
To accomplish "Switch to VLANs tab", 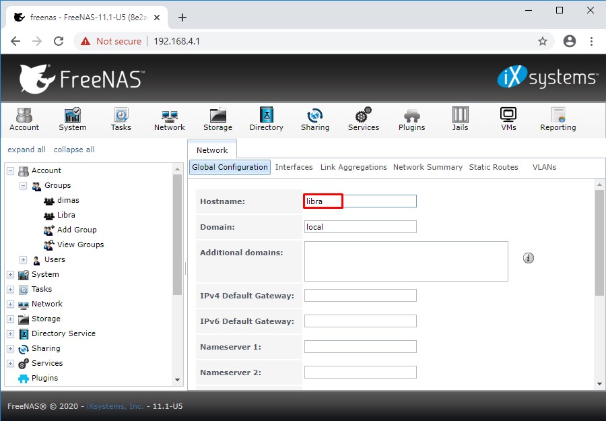I will 544,167.
